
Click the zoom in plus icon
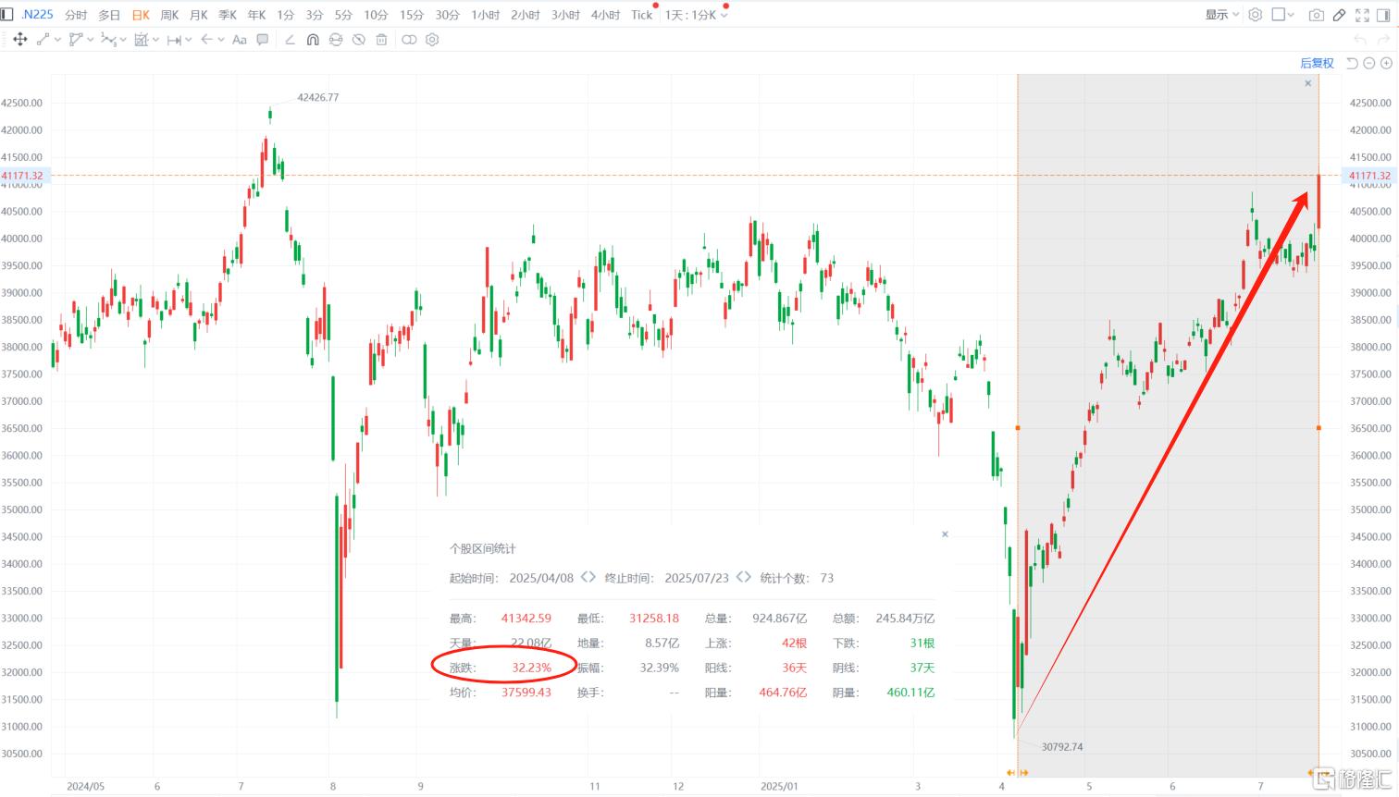(x=1386, y=63)
